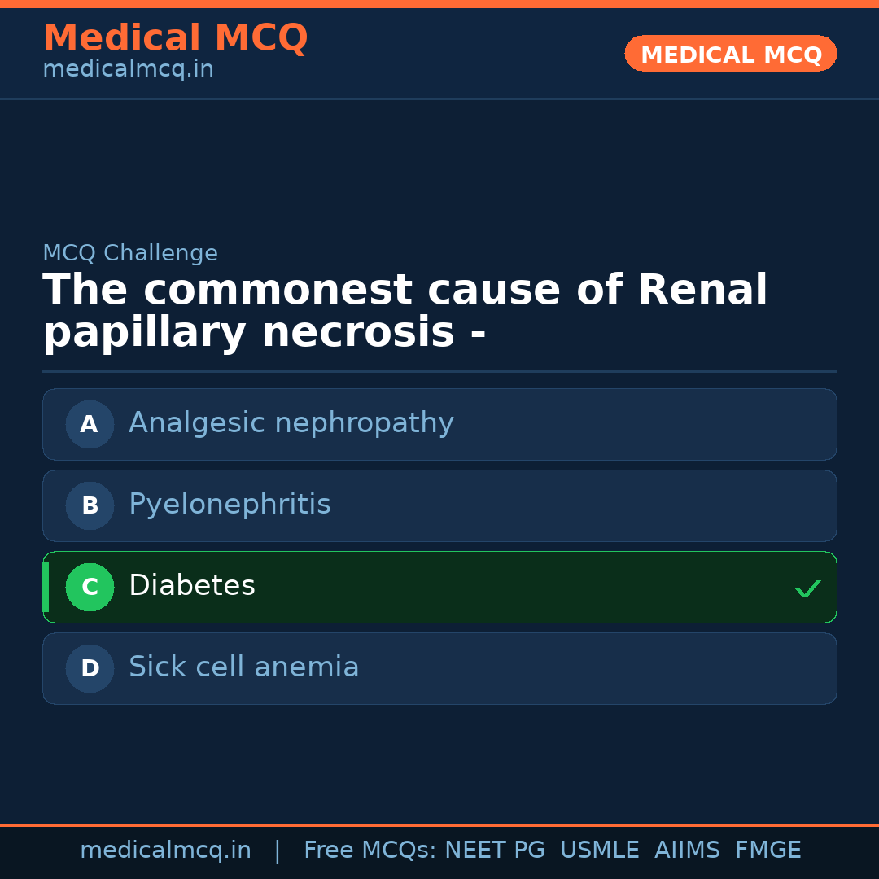Click the FMGE footer text
This screenshot has width=879, height=879.
pyautogui.click(x=767, y=851)
